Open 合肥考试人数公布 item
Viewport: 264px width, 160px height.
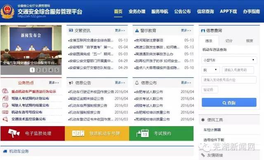[x=149, y=92]
